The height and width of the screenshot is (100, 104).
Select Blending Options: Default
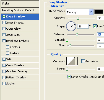[x=20, y=11]
